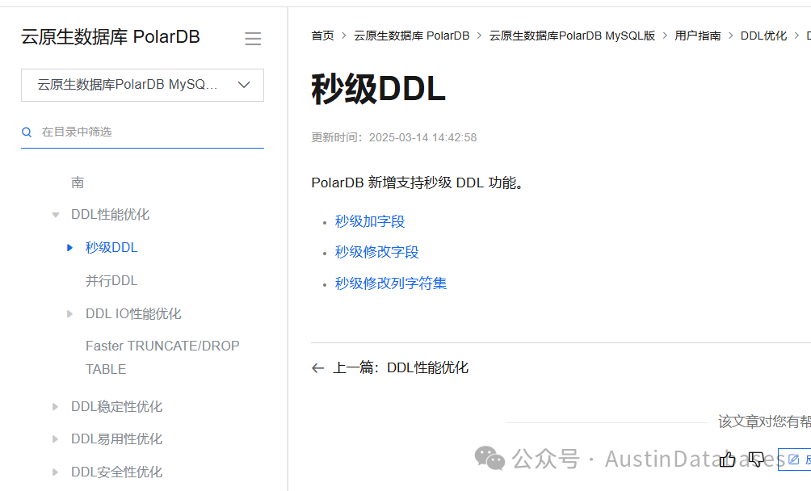Navigate to 首页 in the breadcrumb

pos(322,36)
